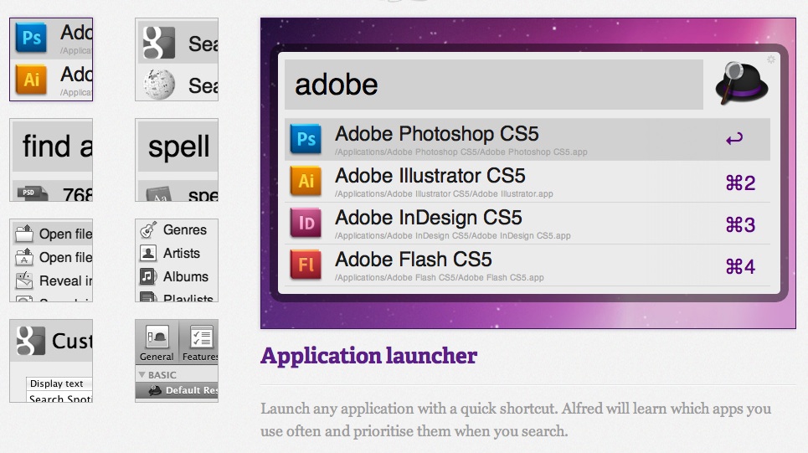This screenshot has width=808, height=453.
Task: Select the Adobe Illustrator CS5 result
Action: pyautogui.click(x=528, y=182)
